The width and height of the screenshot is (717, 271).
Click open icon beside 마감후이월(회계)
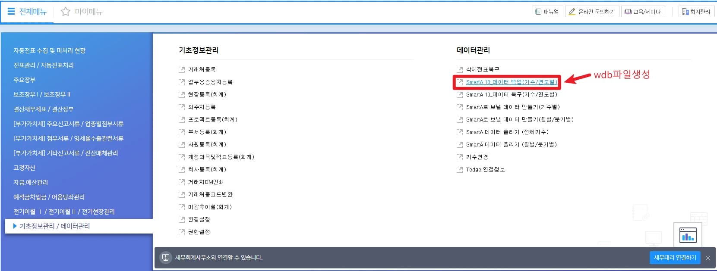182,207
